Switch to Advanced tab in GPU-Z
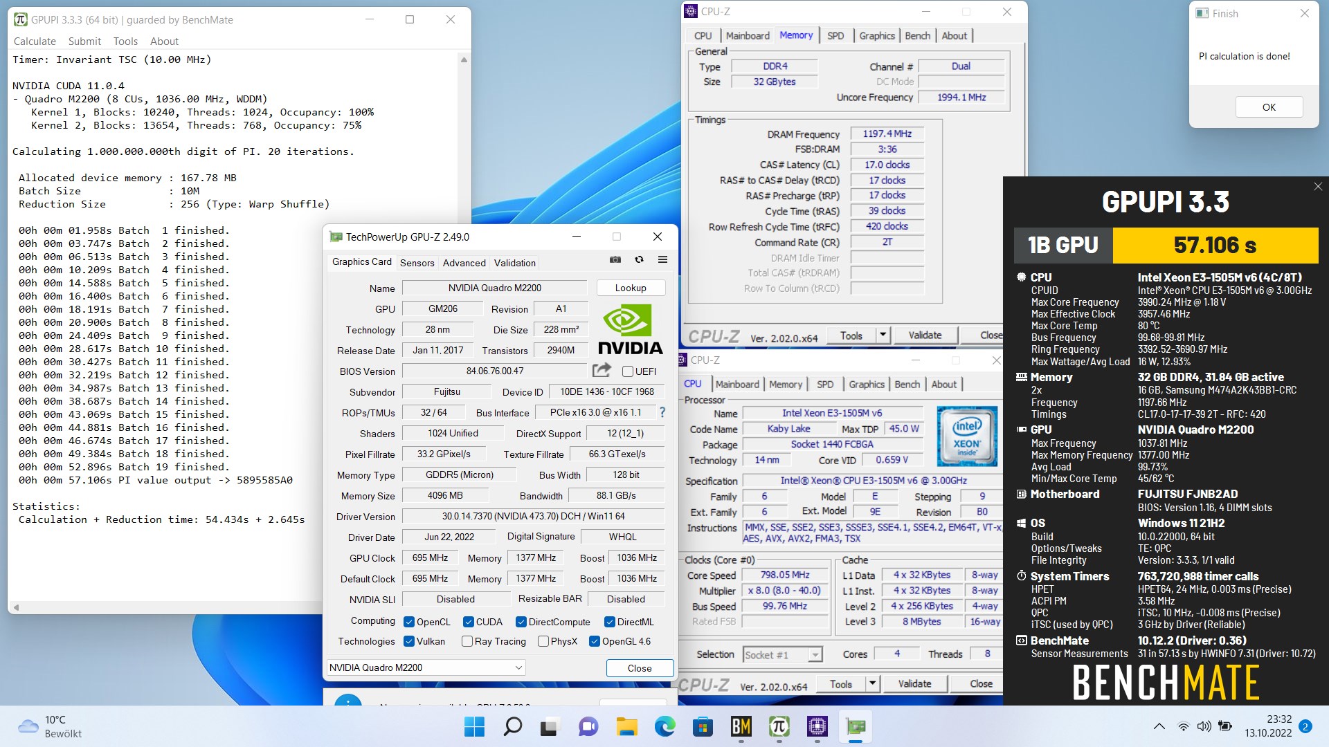Screen dimensions: 1329x747 click(464, 263)
